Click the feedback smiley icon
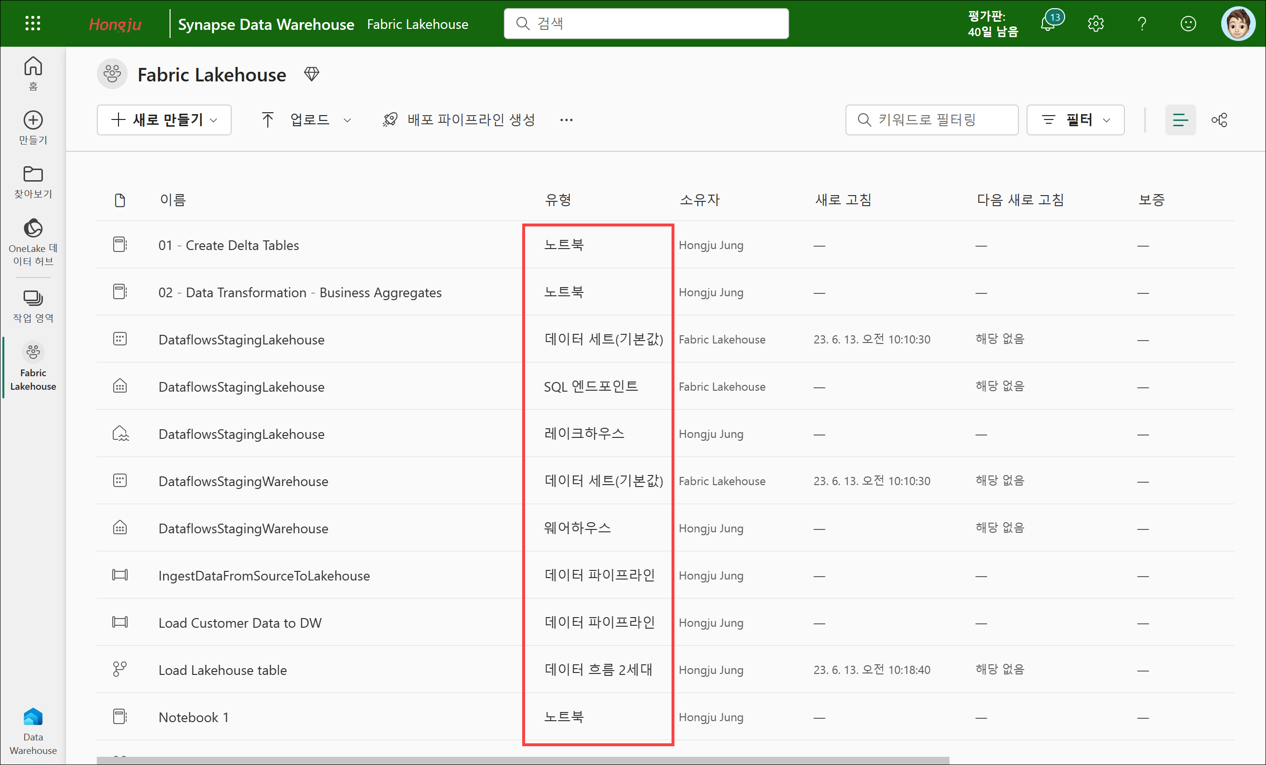 (x=1188, y=24)
